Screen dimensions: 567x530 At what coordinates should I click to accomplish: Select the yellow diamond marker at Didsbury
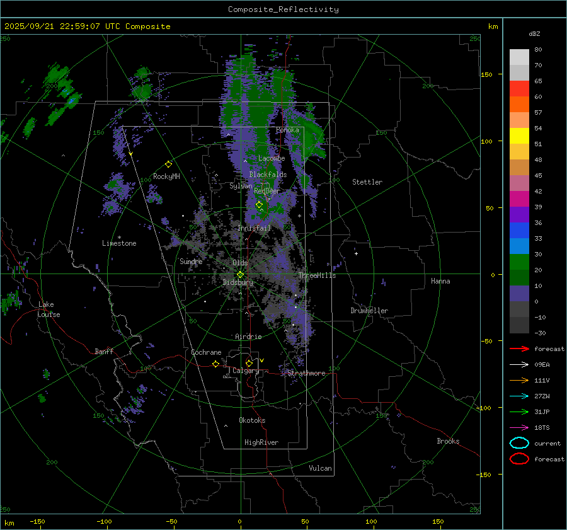[240, 274]
